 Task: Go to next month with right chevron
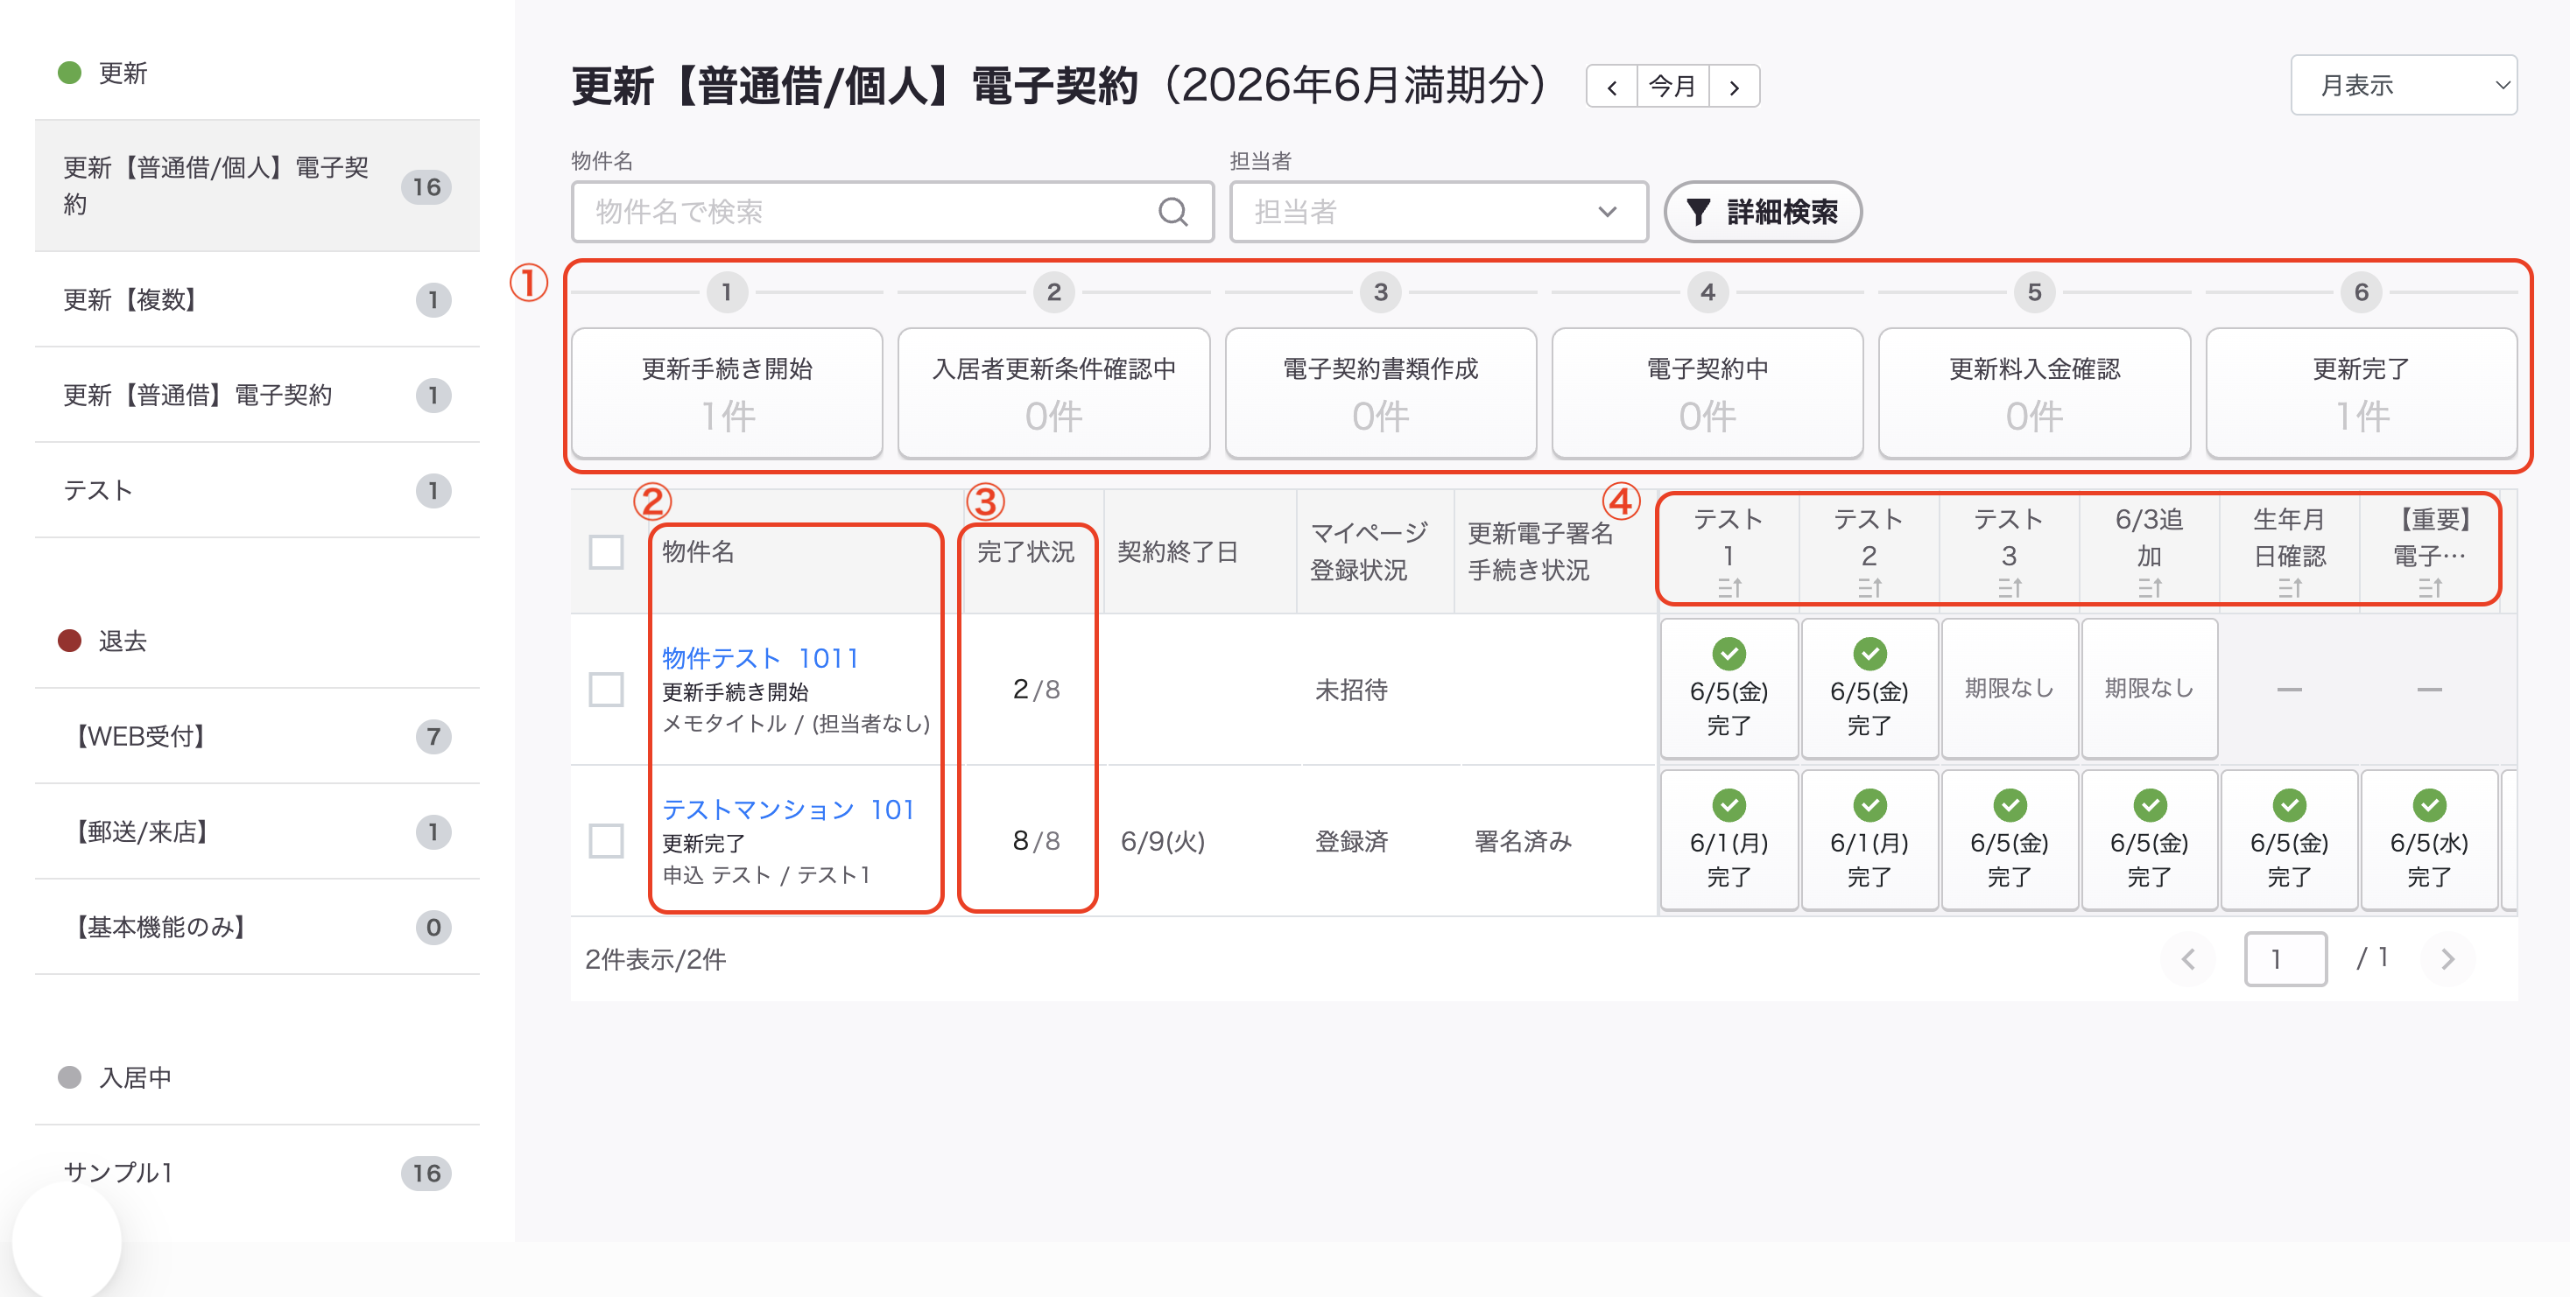click(1734, 87)
